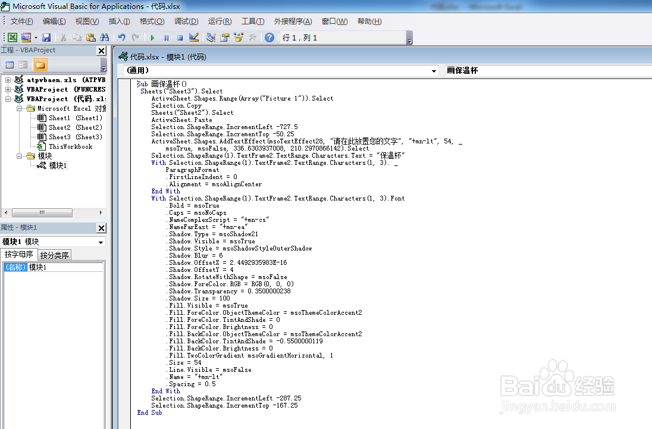Screen dimensions: 652x429
Task: Click the code line 'End Sub'
Action: [150, 413]
